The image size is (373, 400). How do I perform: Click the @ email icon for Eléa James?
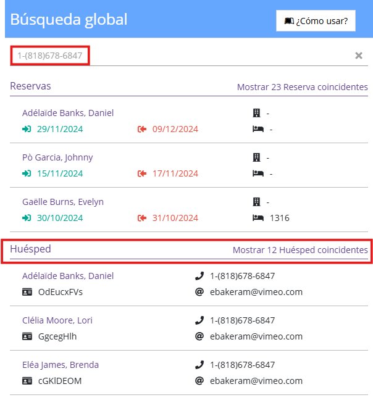pos(199,381)
